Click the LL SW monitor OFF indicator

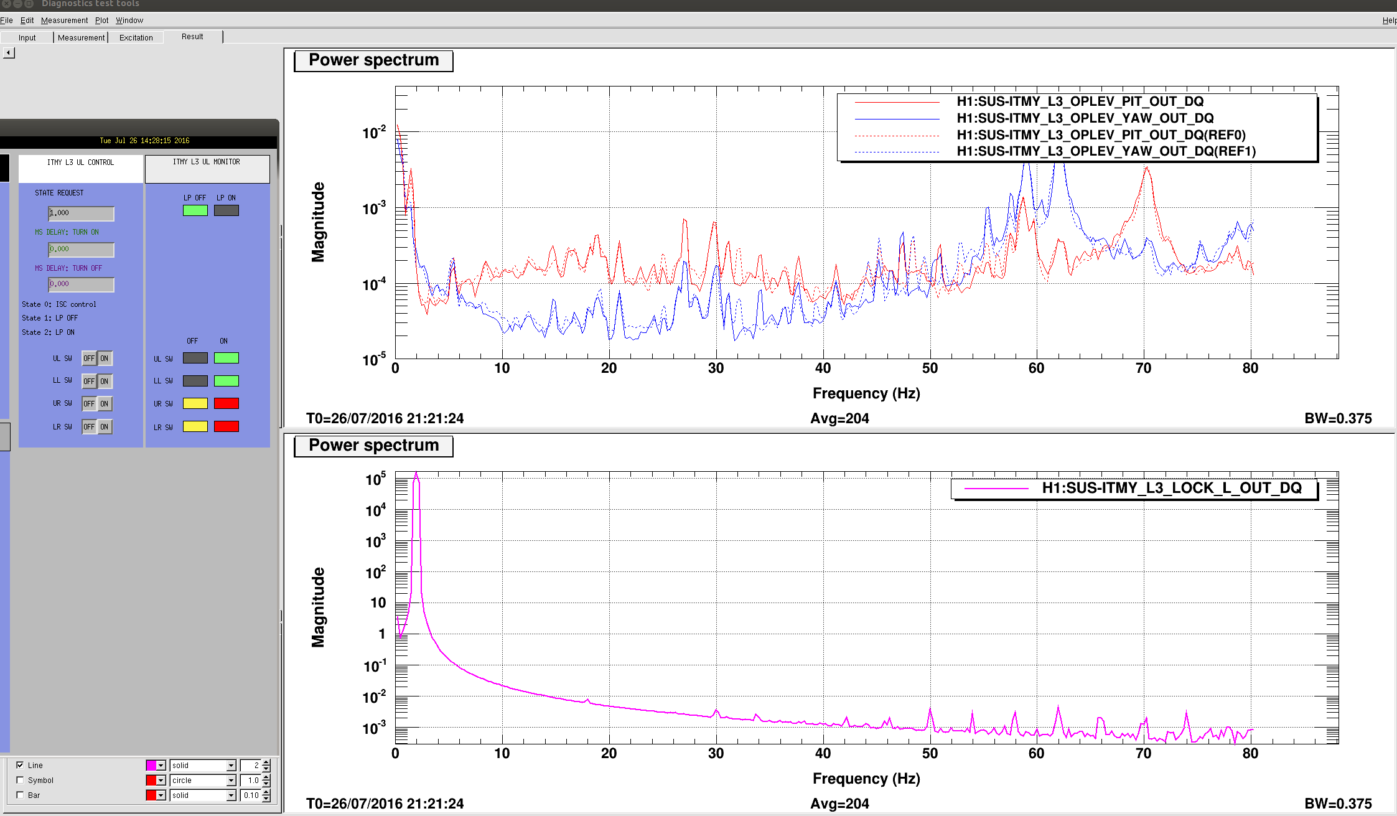coord(195,381)
